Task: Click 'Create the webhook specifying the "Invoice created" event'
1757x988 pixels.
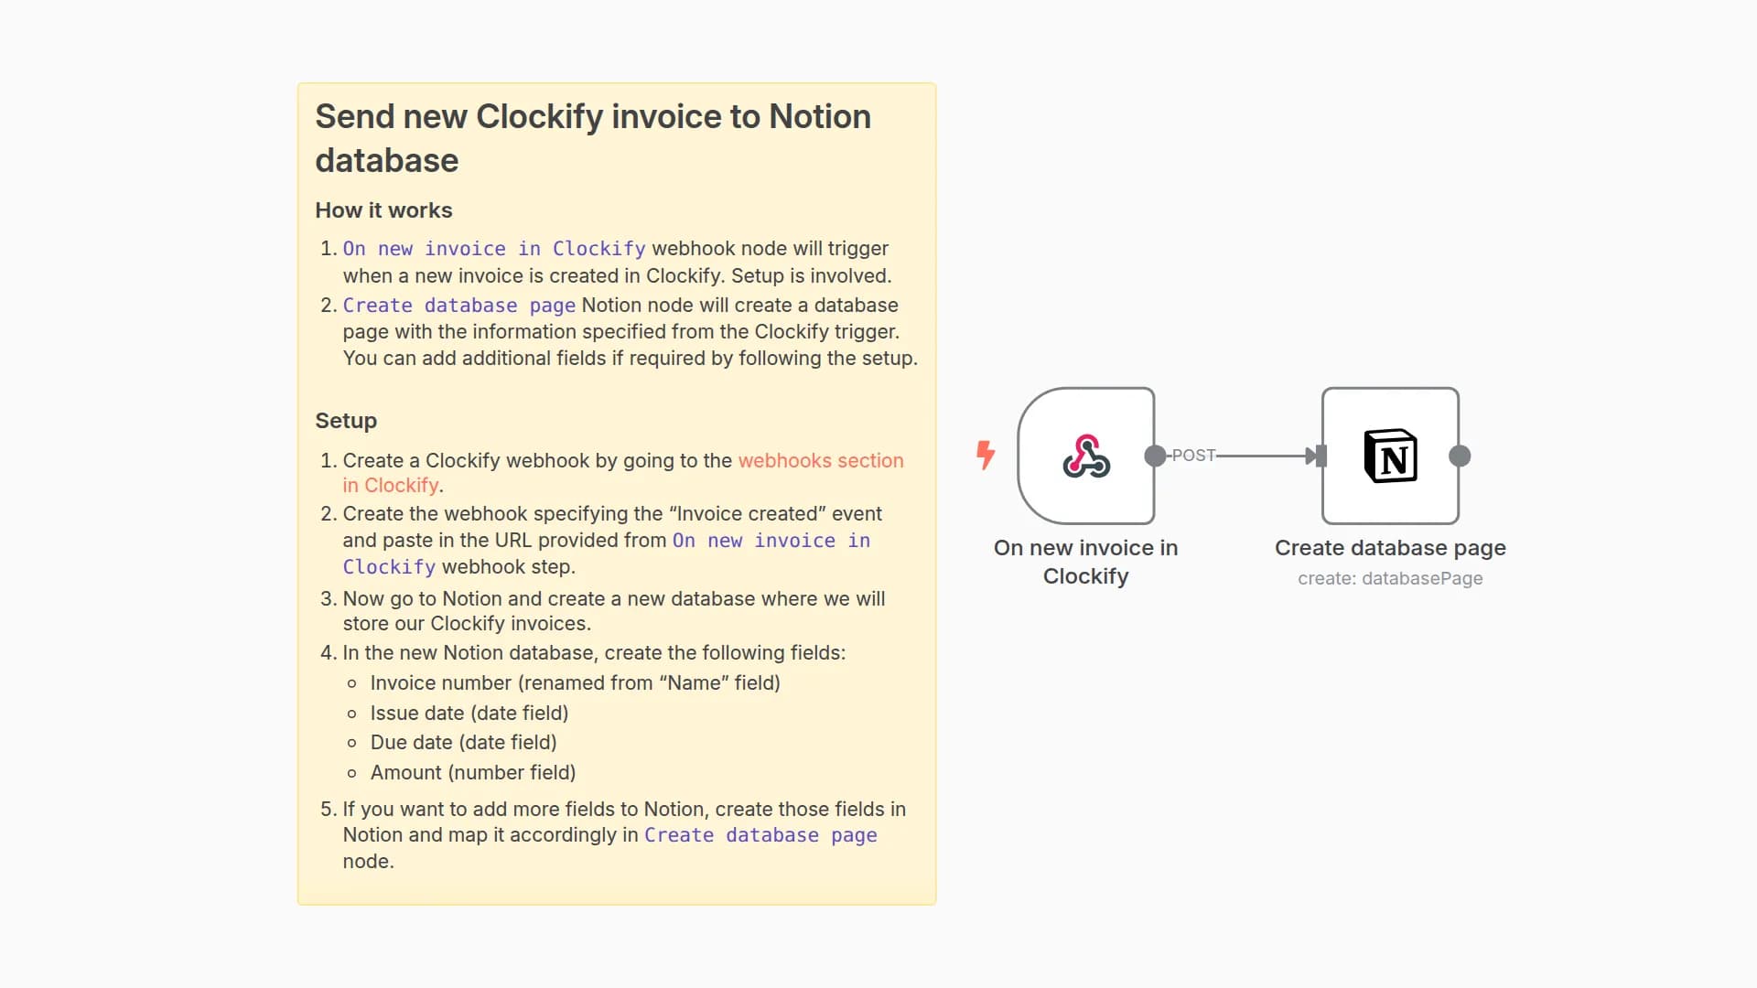Action: click(612, 540)
